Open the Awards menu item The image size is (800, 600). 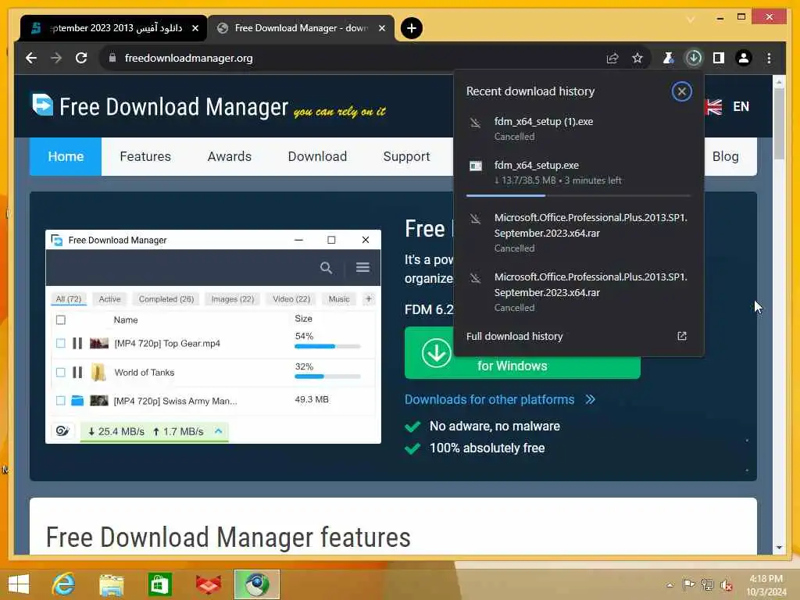point(230,156)
